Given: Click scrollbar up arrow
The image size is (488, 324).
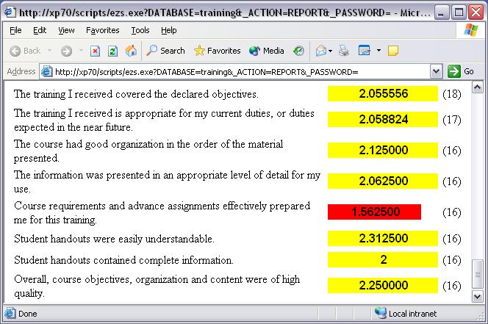Looking at the screenshot, I should pos(478,87).
